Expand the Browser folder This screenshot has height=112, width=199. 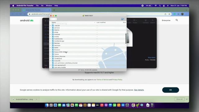pos(50,50)
